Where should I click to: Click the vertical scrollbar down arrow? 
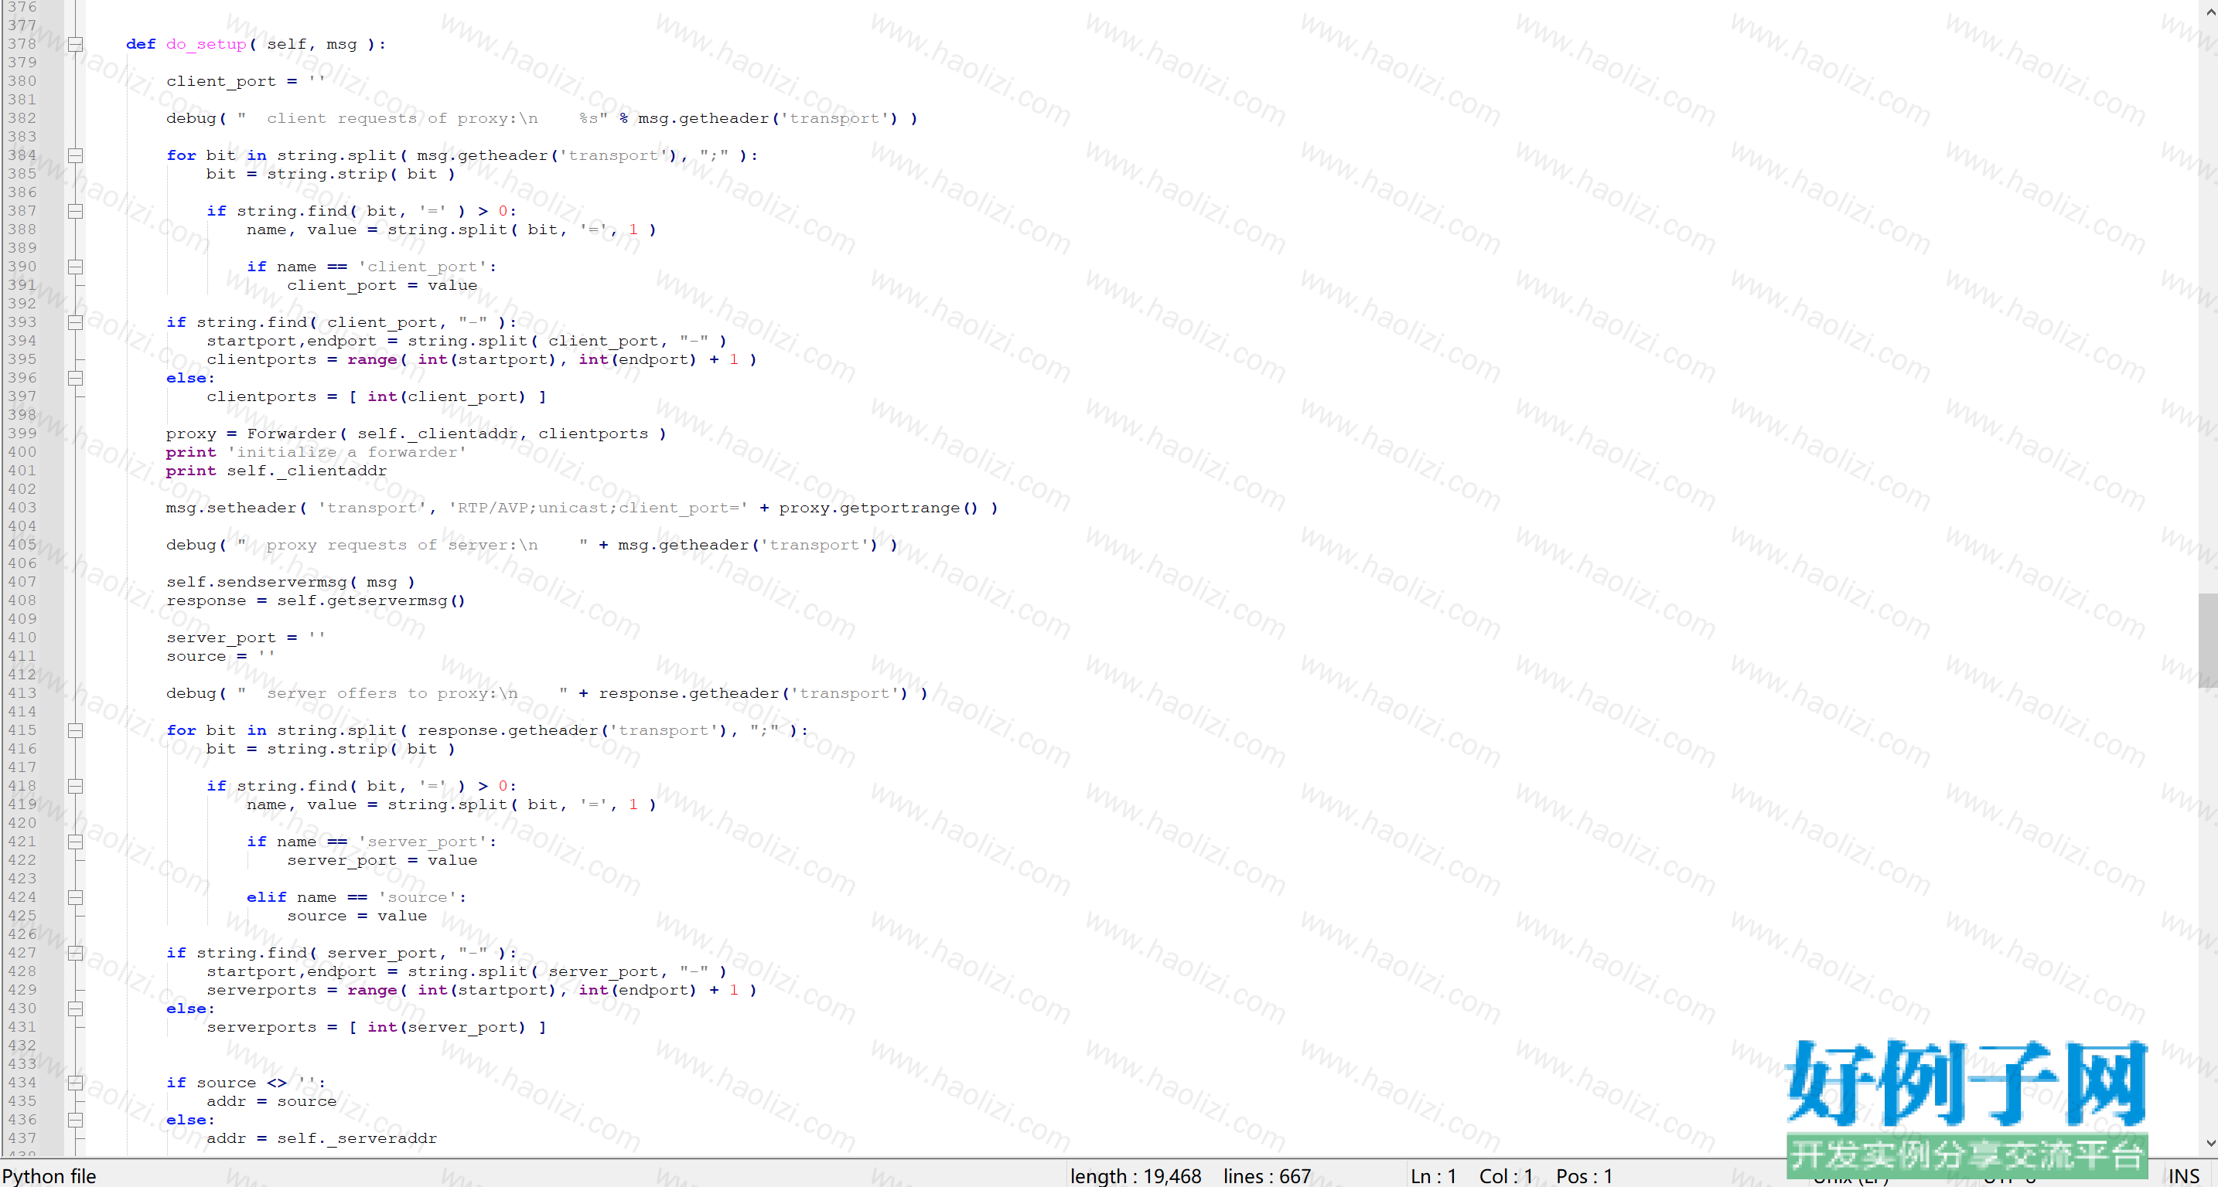pyautogui.click(x=2209, y=1143)
